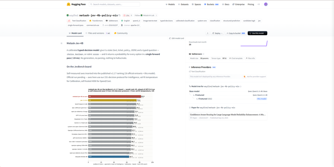Follow Metask-AI-Lab organization
This screenshot has width=334, height=167.
coord(144,15)
